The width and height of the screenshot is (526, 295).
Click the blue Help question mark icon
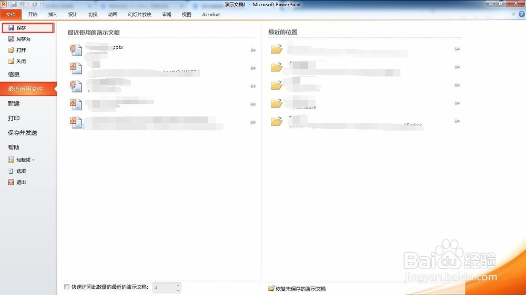[x=522, y=14]
